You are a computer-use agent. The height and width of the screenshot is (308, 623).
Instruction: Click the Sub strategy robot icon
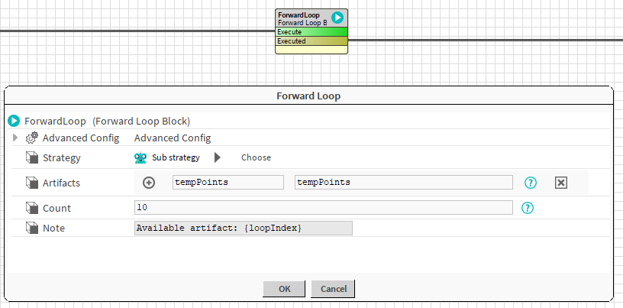pos(140,157)
